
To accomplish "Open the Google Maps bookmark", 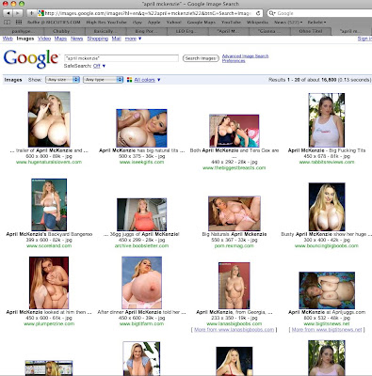I will pos(202,23).
